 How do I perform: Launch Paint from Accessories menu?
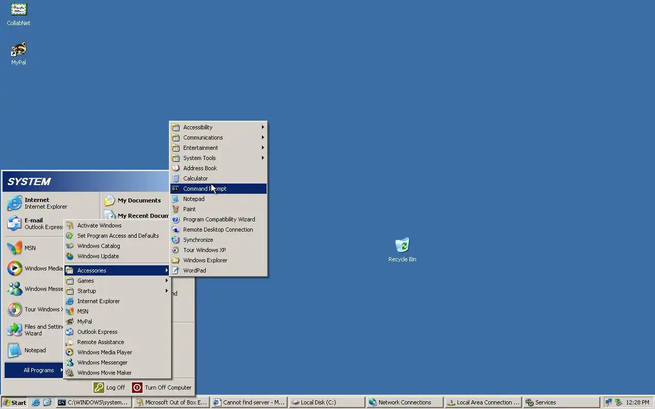(219, 209)
